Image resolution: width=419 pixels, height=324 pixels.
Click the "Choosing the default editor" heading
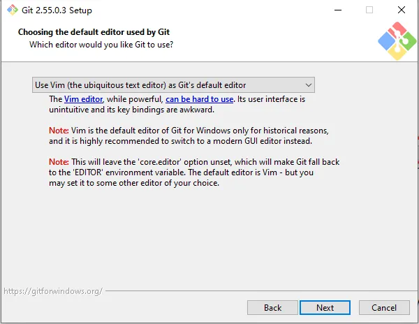coord(94,32)
